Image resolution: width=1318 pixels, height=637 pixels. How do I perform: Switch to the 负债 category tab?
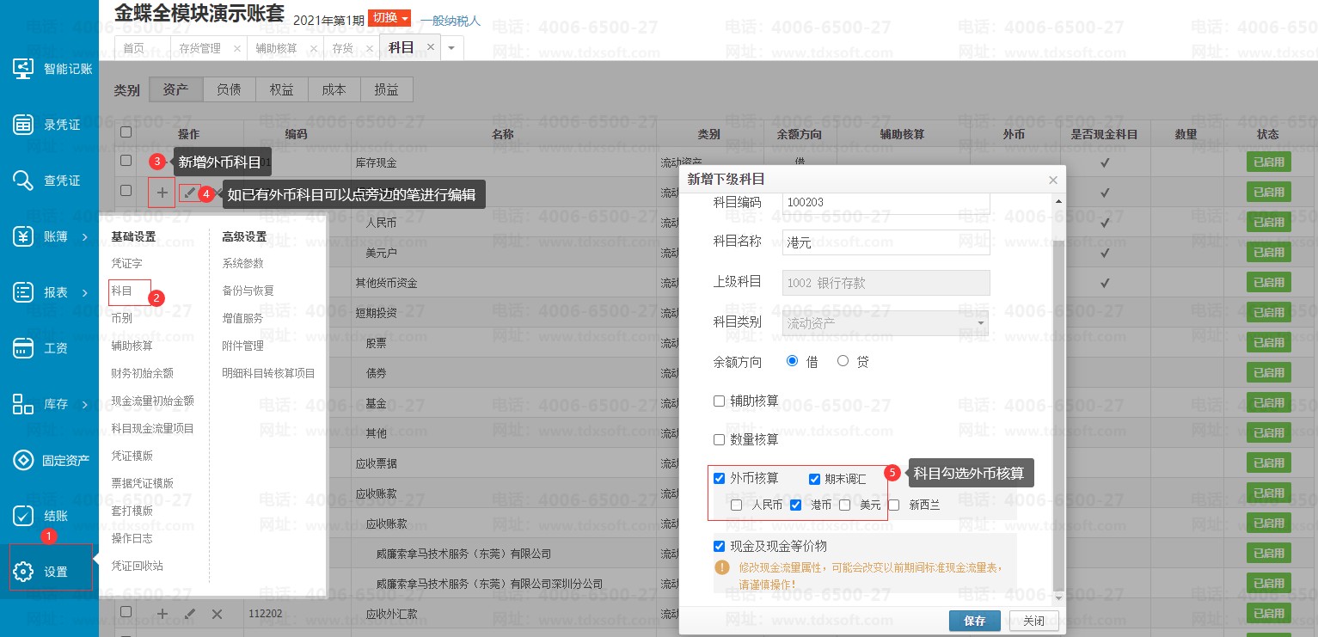[229, 89]
